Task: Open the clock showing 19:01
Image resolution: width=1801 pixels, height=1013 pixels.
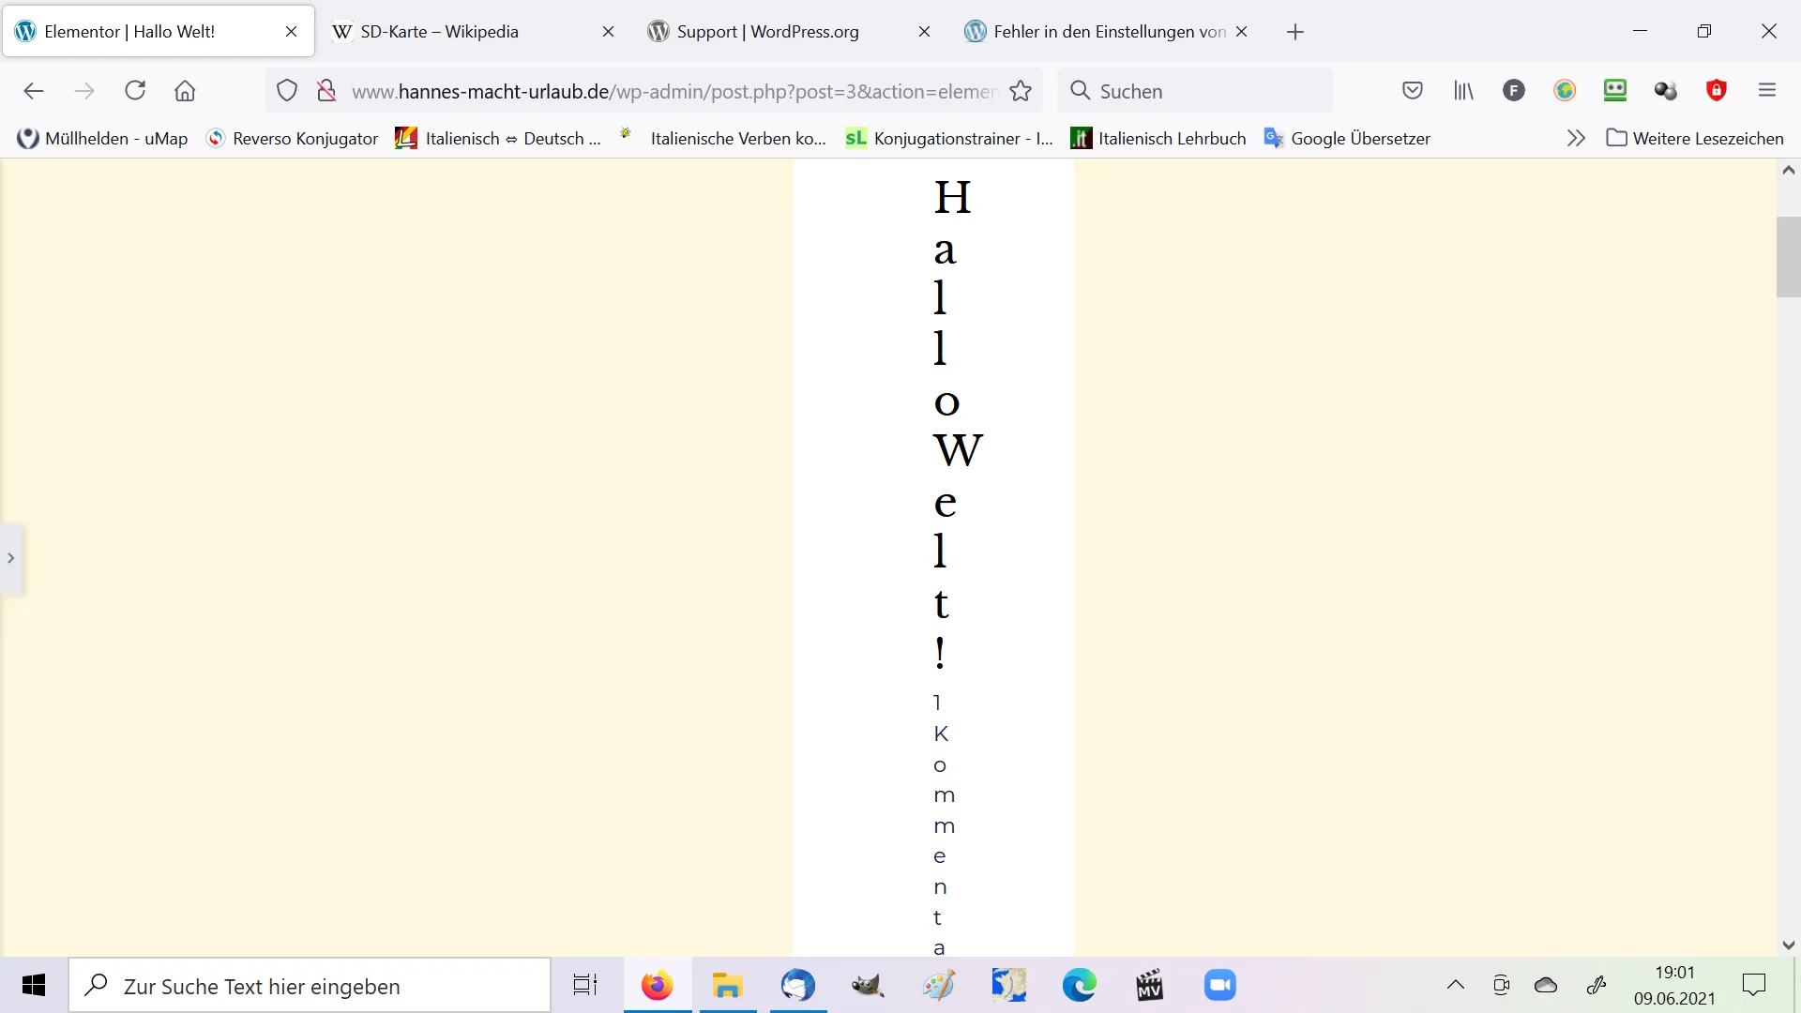Action: [1674, 985]
